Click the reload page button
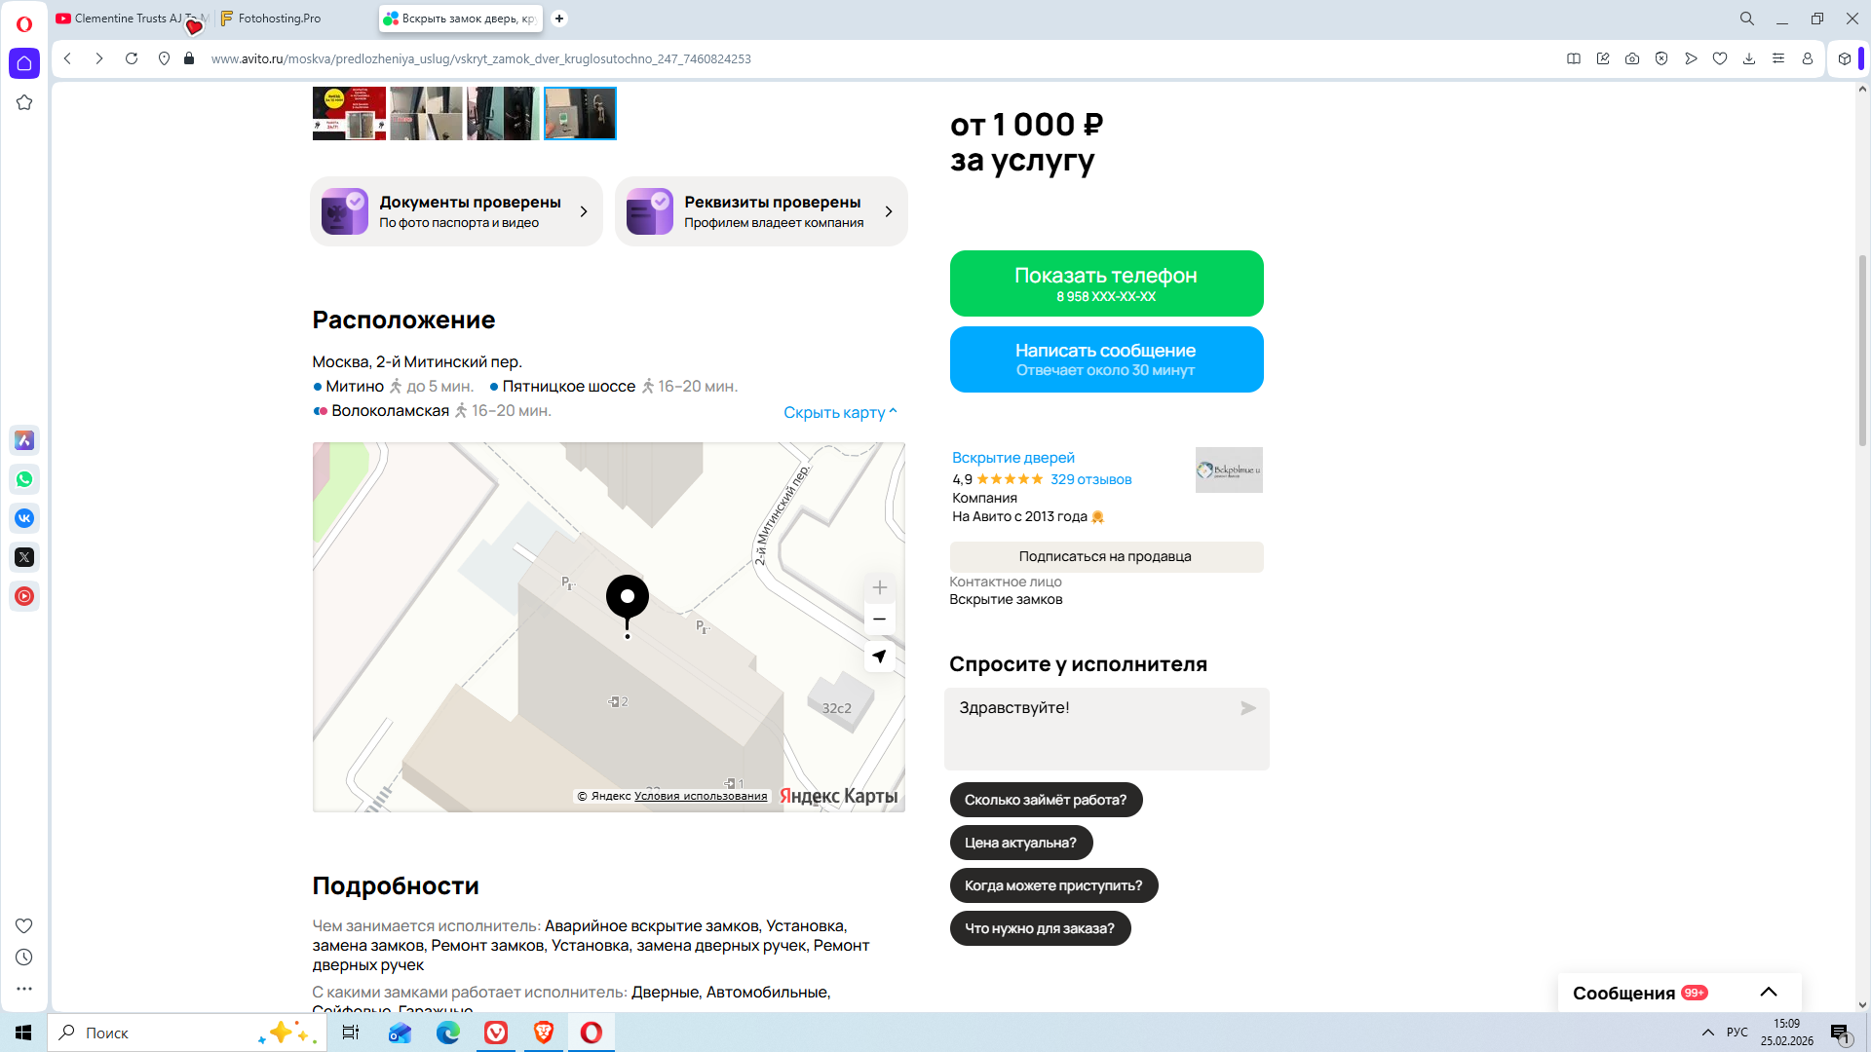Viewport: 1871px width, 1052px height. (x=132, y=58)
